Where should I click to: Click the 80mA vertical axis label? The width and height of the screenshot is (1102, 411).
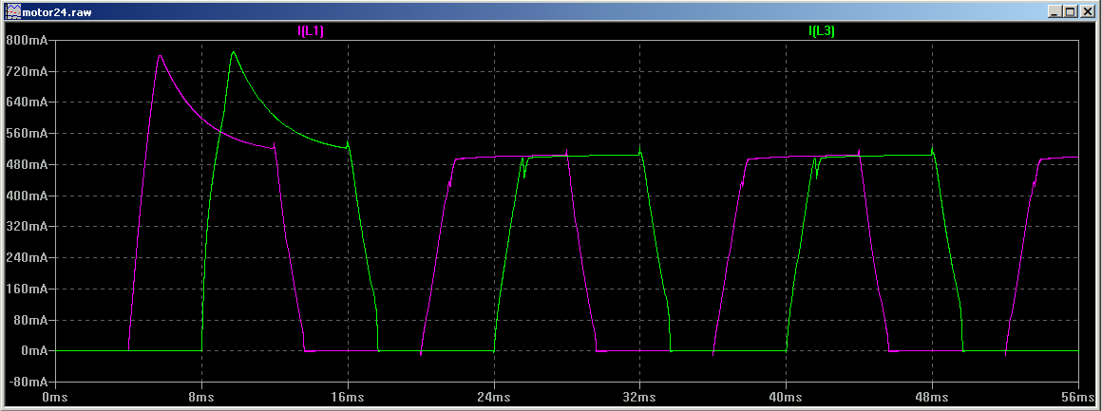coord(32,320)
